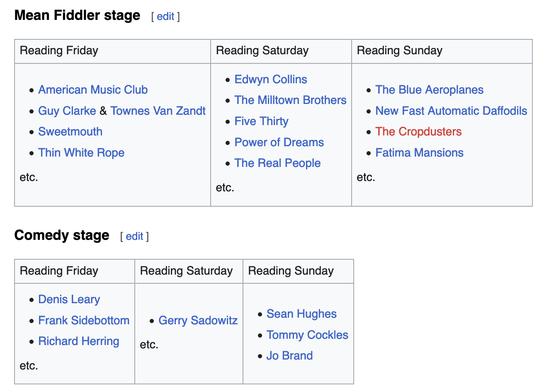Click the Edwyn Collins link
This screenshot has height=391, width=549.
[271, 80]
